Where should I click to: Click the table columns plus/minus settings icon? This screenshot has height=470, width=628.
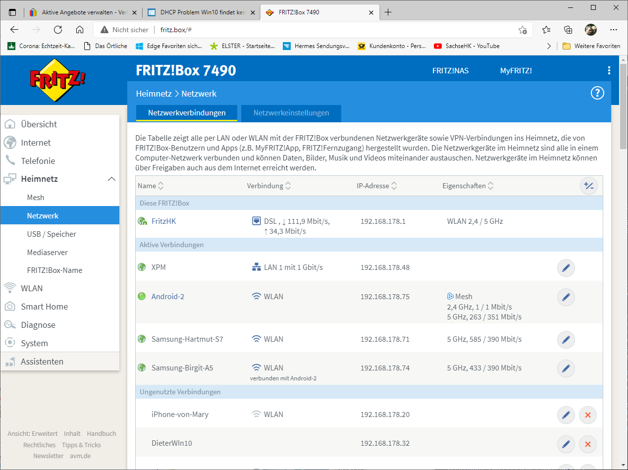(x=589, y=186)
